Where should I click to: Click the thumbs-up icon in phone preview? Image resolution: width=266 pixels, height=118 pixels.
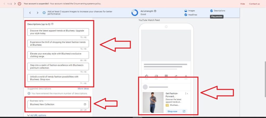147,76
